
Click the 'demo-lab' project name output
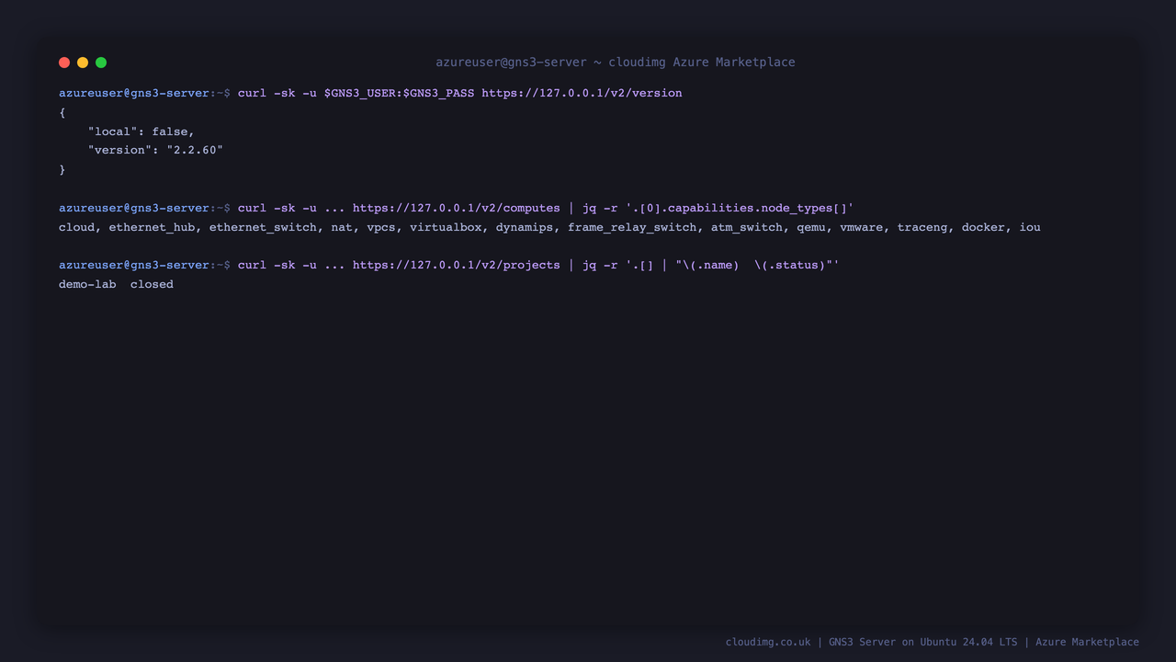[87, 284]
